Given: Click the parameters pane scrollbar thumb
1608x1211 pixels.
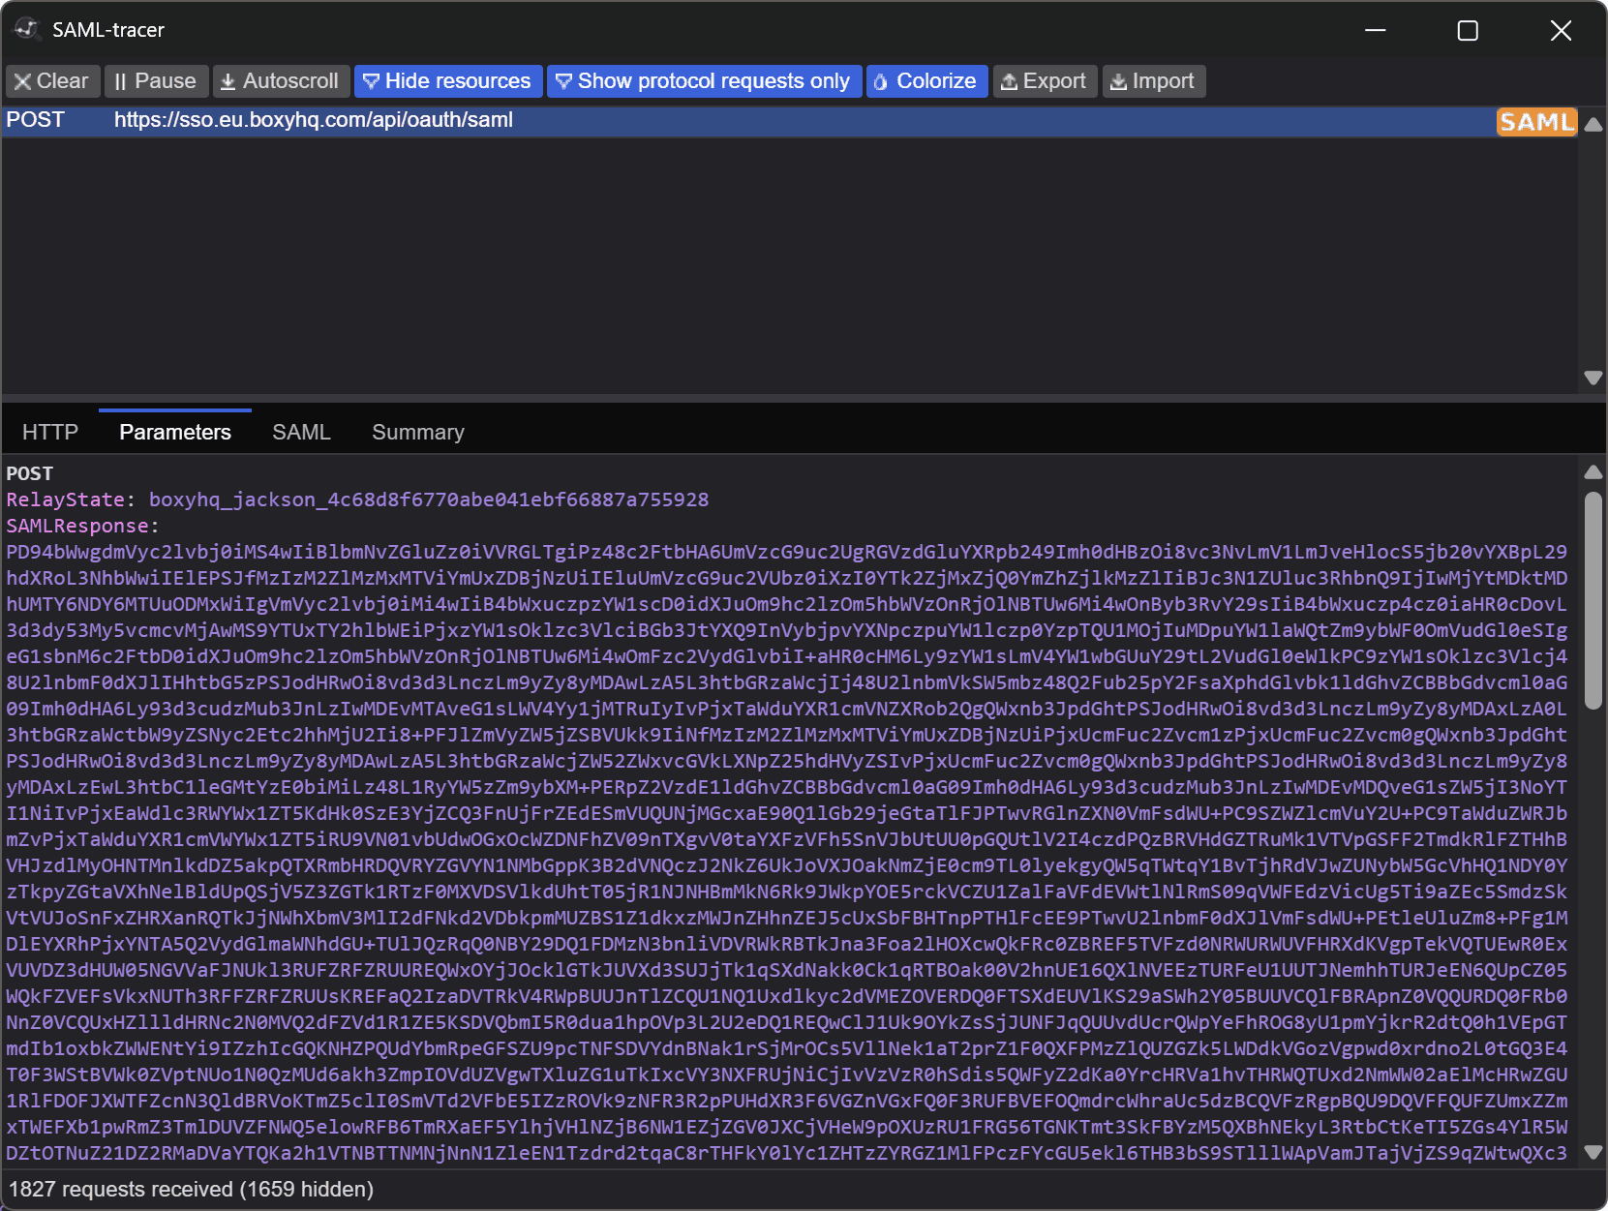Looking at the screenshot, I should [x=1593, y=600].
